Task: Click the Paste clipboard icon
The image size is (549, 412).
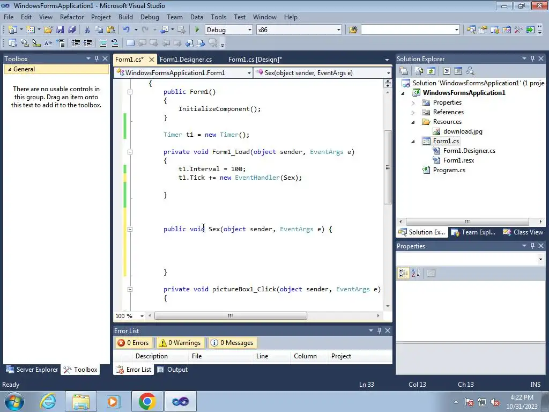Action: click(x=111, y=30)
